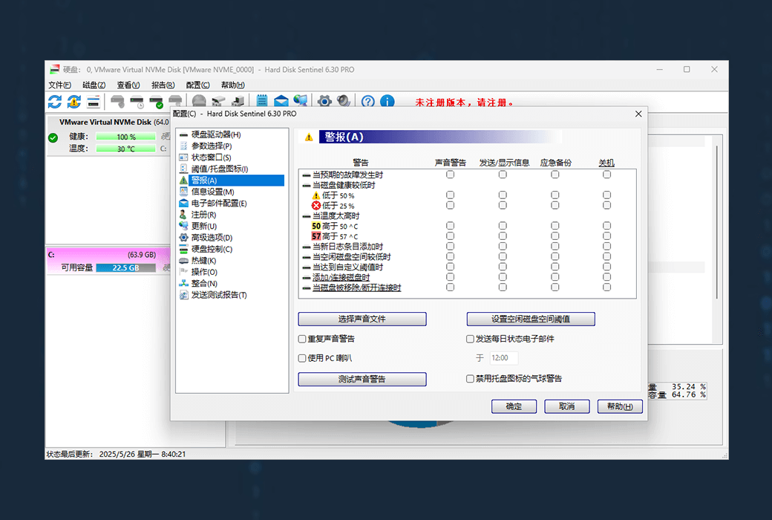This screenshot has width=772, height=520.
Task: Enable 关机 for 高于 57 °C
Action: (606, 236)
